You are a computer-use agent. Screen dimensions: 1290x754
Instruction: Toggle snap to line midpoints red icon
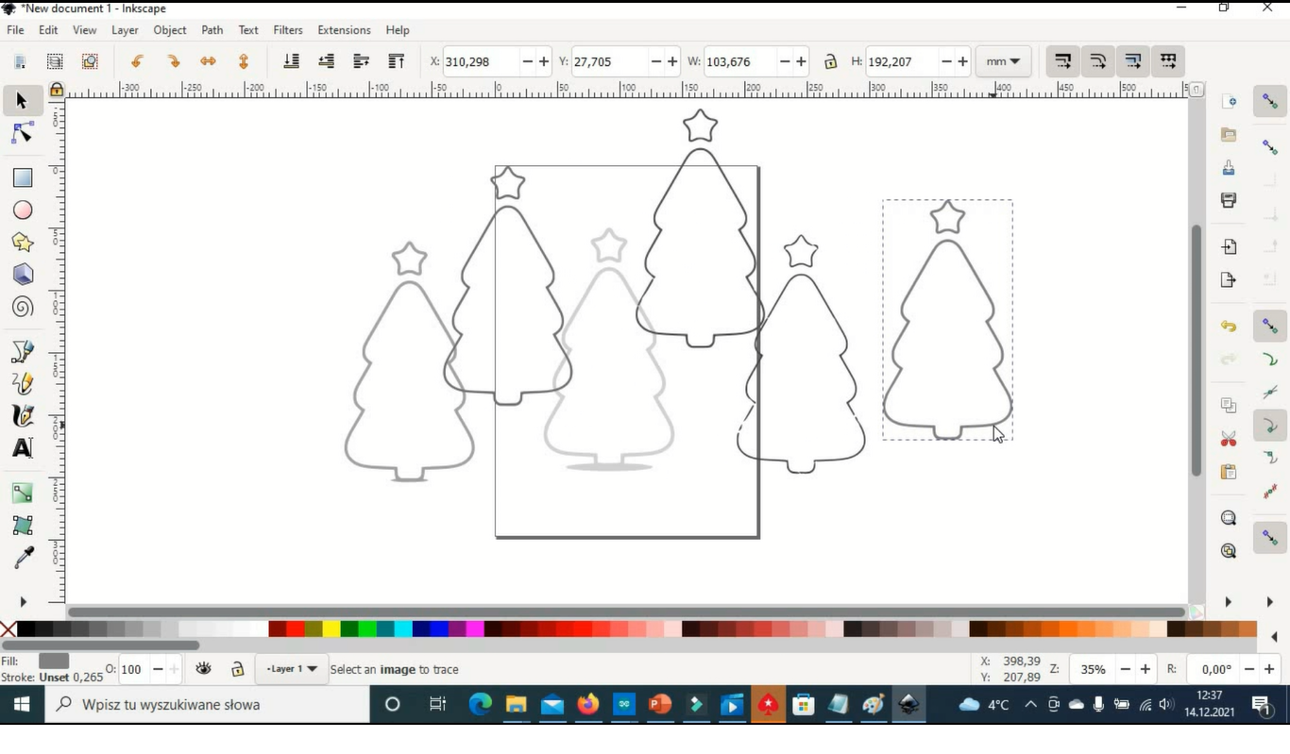pyautogui.click(x=1270, y=492)
